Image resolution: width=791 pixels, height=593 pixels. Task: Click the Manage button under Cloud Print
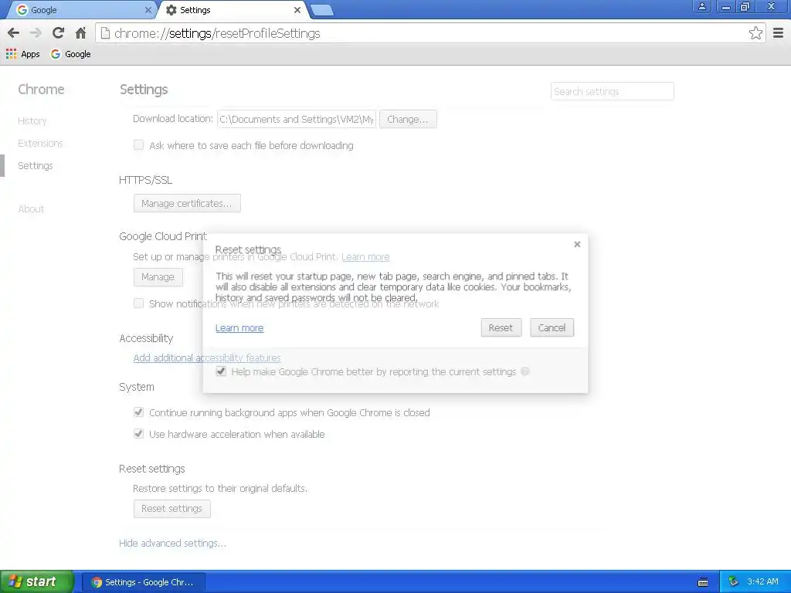[x=158, y=277]
